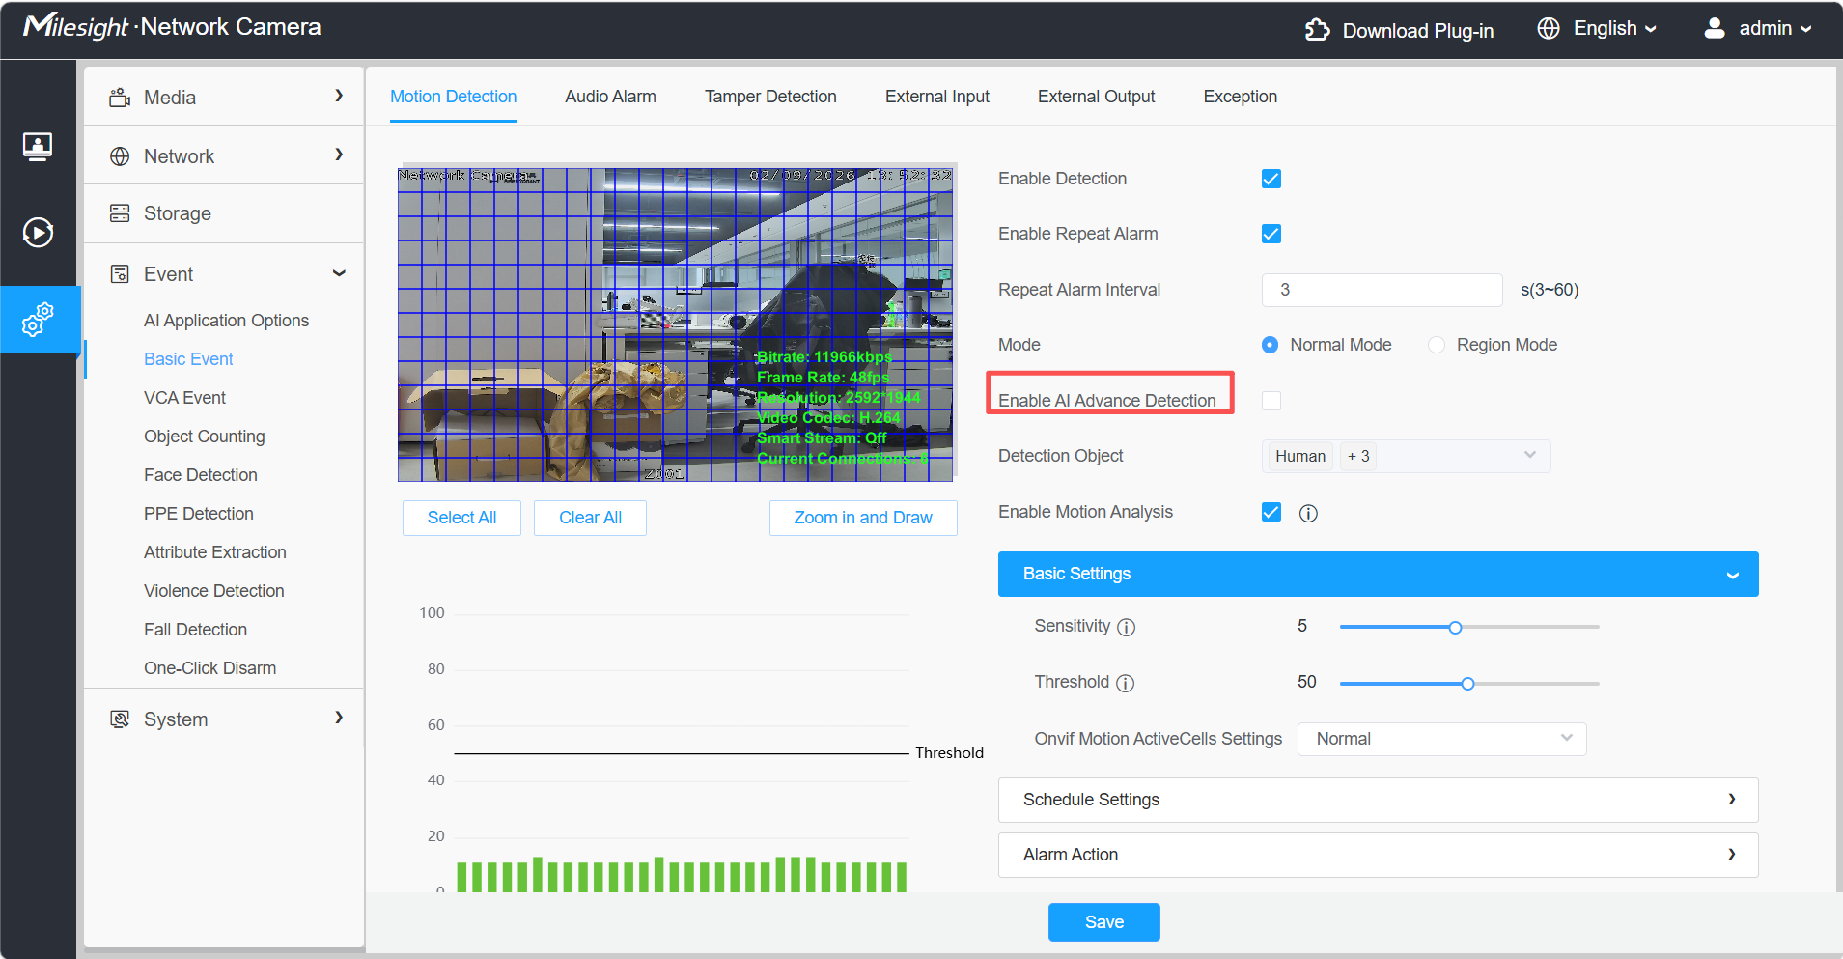Click the Zoom in and Draw button
Image resolution: width=1843 pixels, height=959 pixels.
tap(863, 518)
